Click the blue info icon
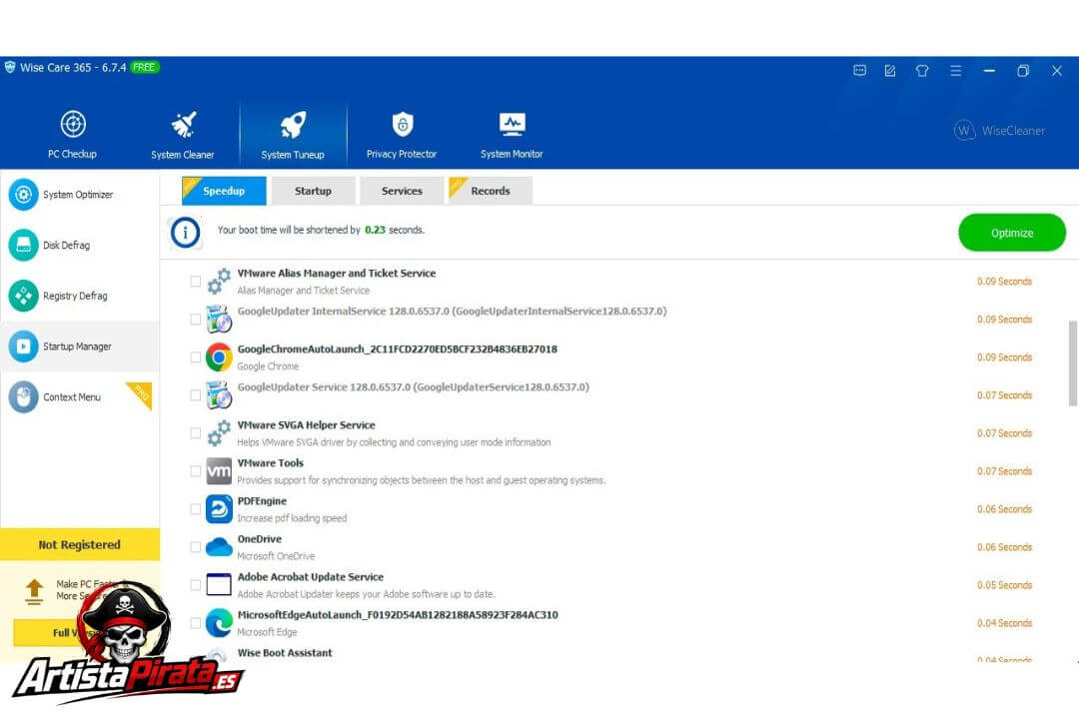This screenshot has height=719, width=1079. coord(185,233)
